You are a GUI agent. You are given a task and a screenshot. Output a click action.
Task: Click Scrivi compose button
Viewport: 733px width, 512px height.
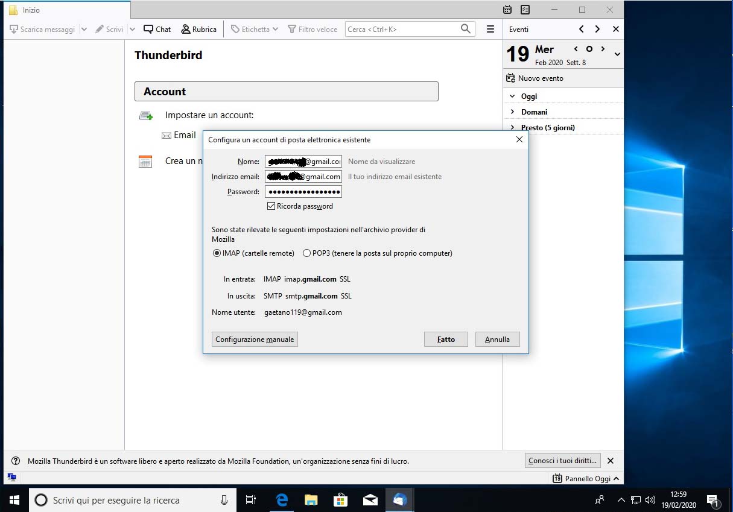(109, 29)
